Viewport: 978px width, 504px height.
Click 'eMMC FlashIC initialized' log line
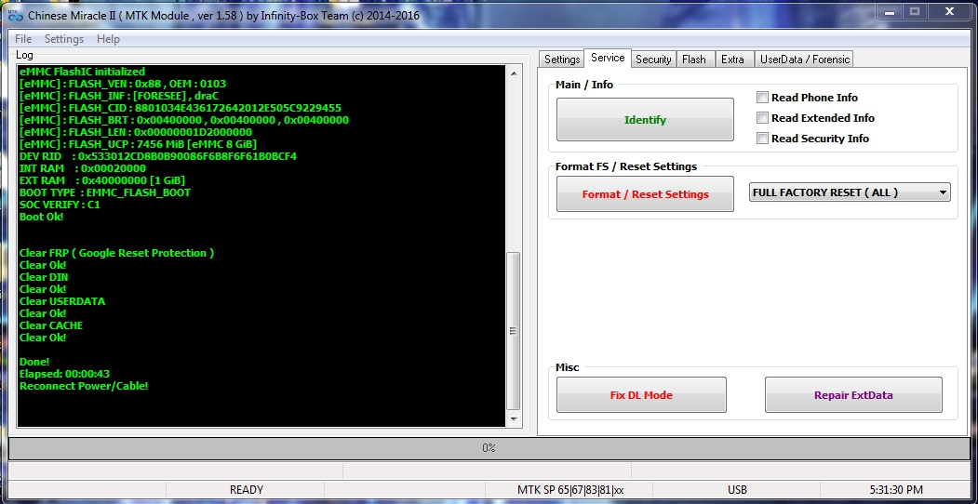point(82,72)
